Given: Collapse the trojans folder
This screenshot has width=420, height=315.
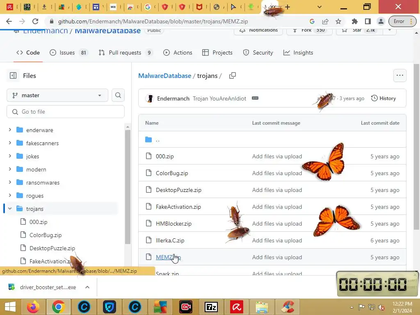Looking at the screenshot, I should coord(10,209).
